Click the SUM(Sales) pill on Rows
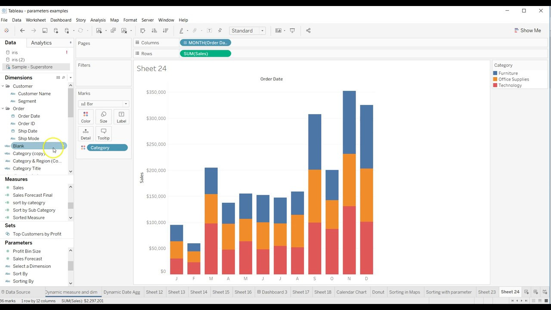This screenshot has width=551, height=310. pyautogui.click(x=205, y=53)
